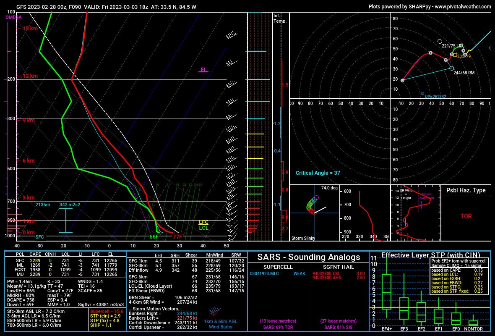
Task: Click the 'Critical Angle = 37' text
Action: pyautogui.click(x=318, y=173)
